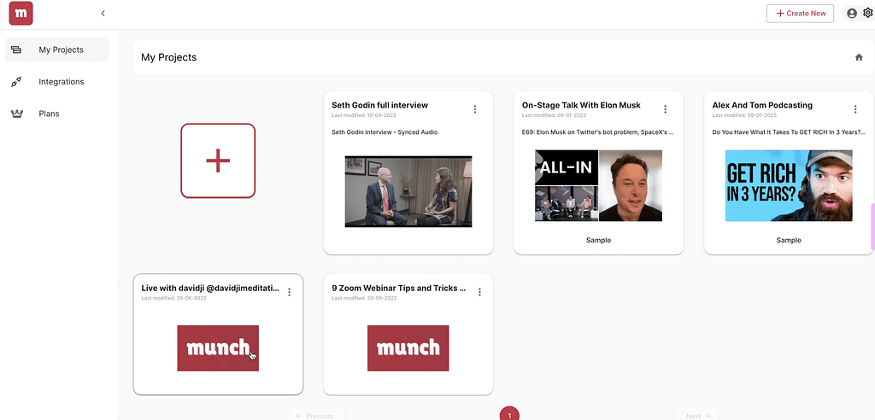Open the GET RICH IN 3 YEARS thumbnail
This screenshot has height=420, width=875.
789,186
